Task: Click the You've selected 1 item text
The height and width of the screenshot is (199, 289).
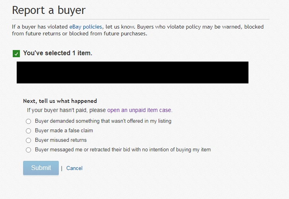Action: click(x=58, y=53)
